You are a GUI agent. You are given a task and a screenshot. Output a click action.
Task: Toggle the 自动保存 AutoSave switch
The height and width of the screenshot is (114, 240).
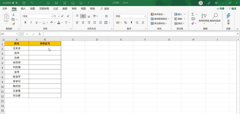pos(15,3)
